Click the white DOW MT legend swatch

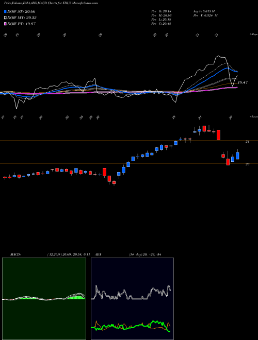5,18
